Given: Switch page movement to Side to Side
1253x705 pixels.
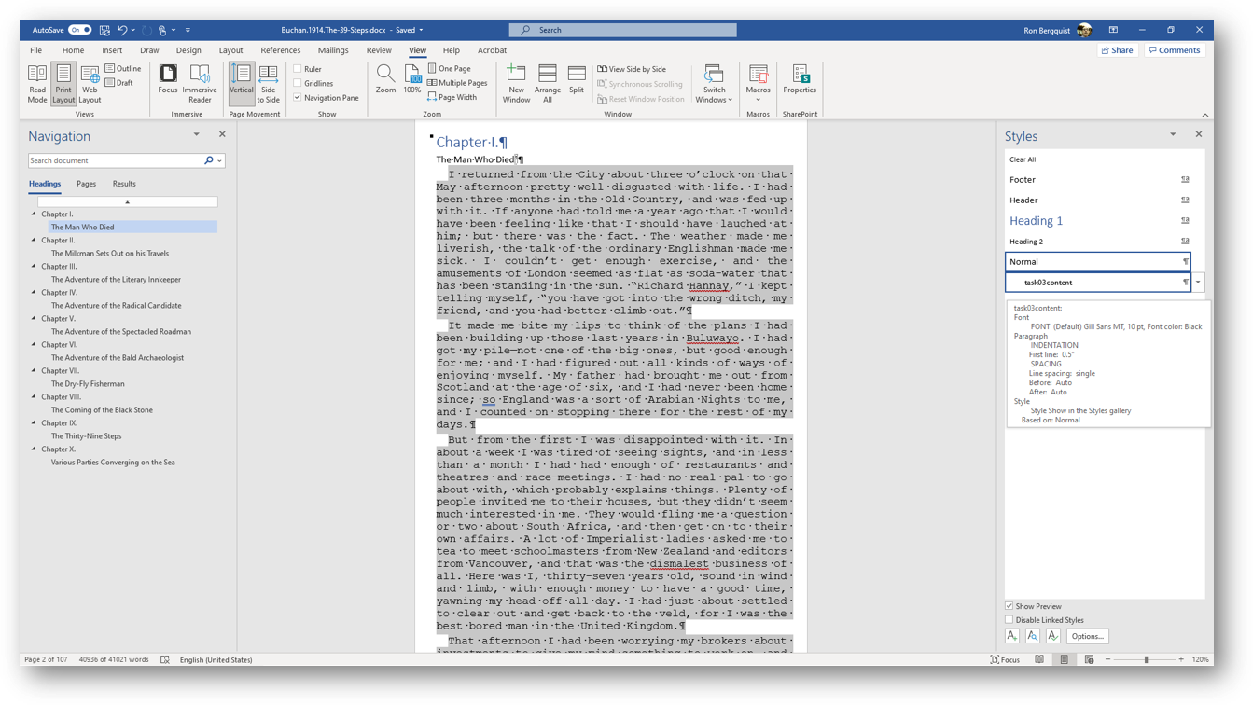Looking at the screenshot, I should (x=269, y=83).
